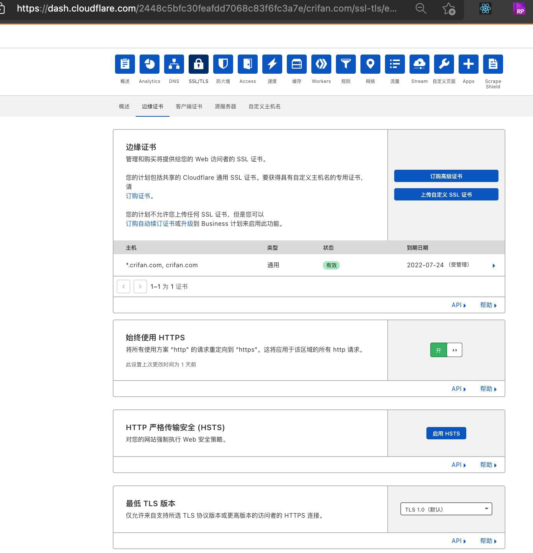Switch to the 概述 sub-tab
Viewport: 533px width, 553px height.
[124, 106]
